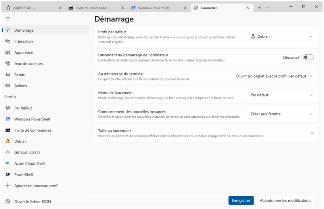
Task: Open Azure Cloud Shell profile icon
Action: [x=8, y=163]
